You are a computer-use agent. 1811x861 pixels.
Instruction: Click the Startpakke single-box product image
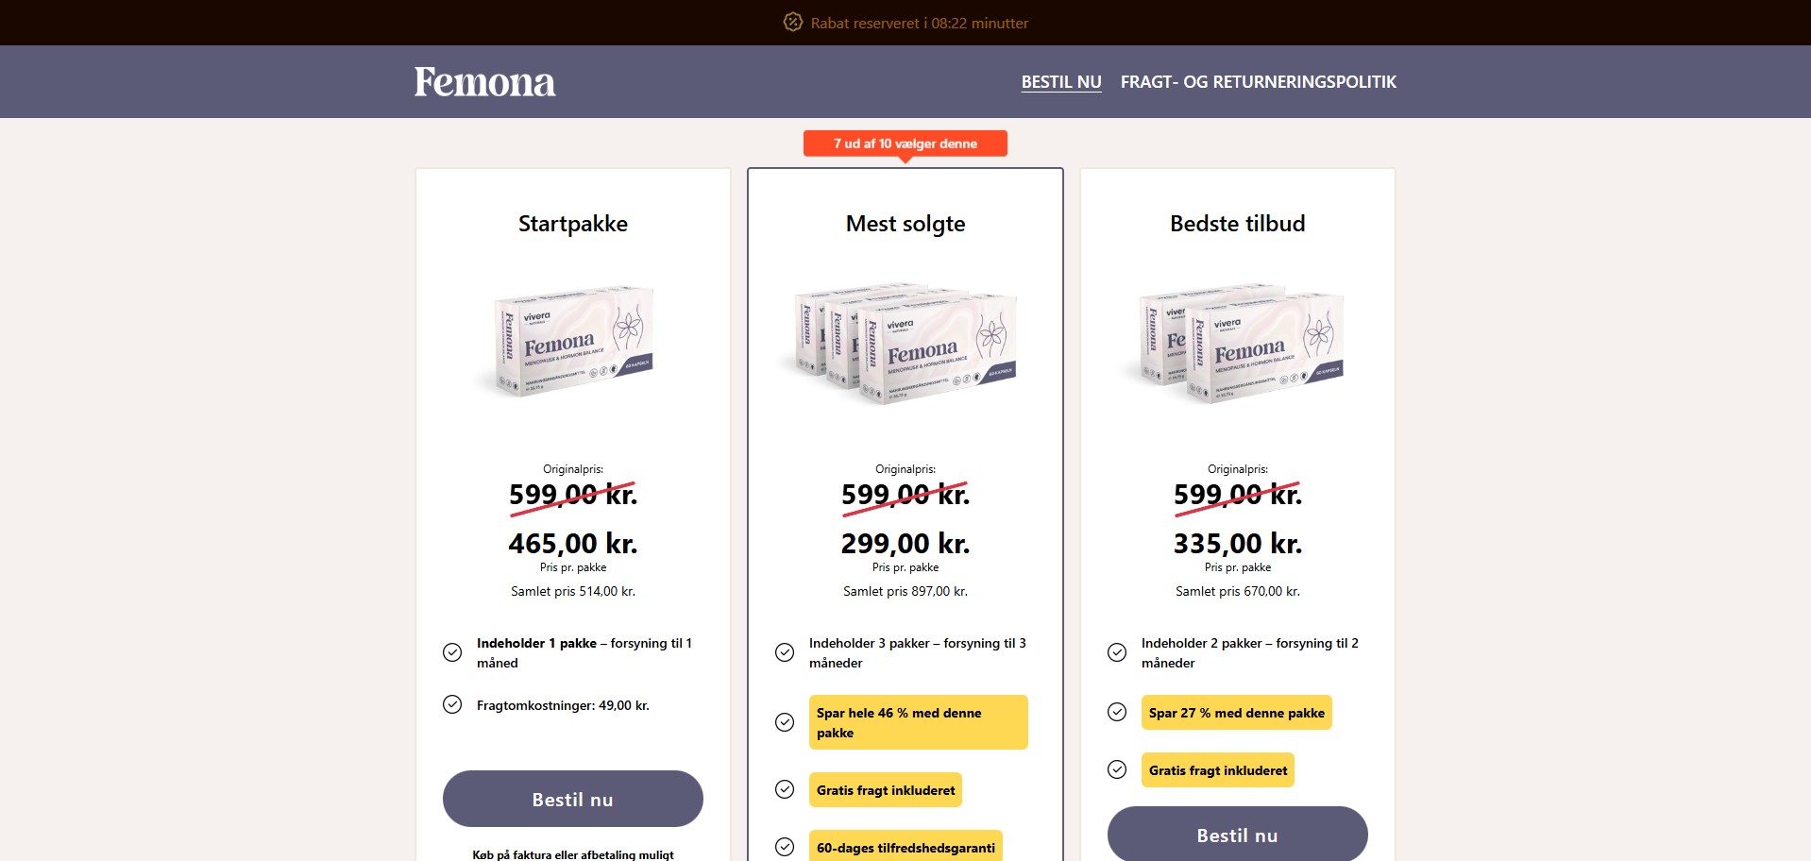(x=573, y=341)
